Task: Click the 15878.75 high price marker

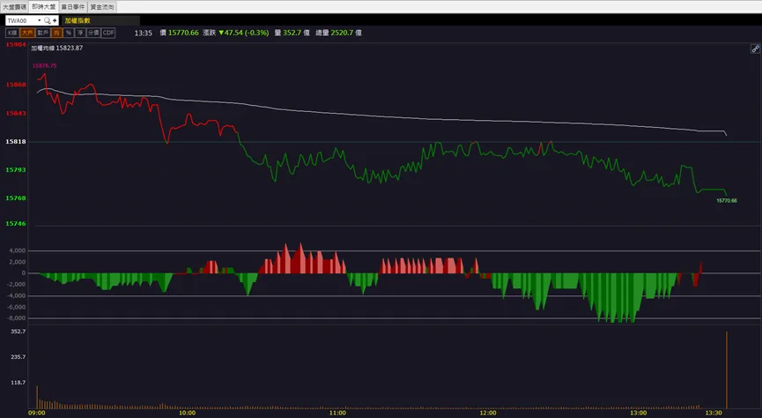Action: tap(44, 65)
